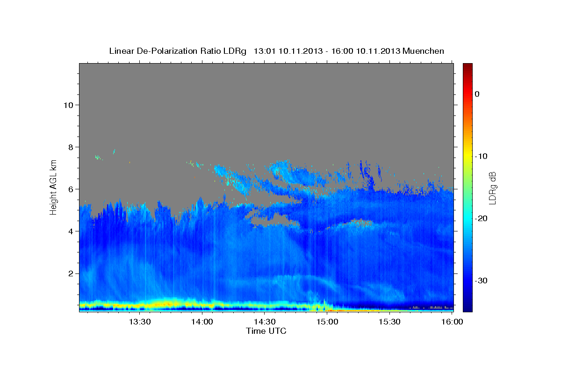Click the height tick label 6
Screen dimensions: 561x374
[x=71, y=189]
